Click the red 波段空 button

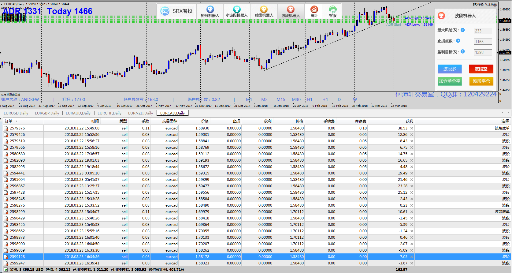[x=481, y=69]
